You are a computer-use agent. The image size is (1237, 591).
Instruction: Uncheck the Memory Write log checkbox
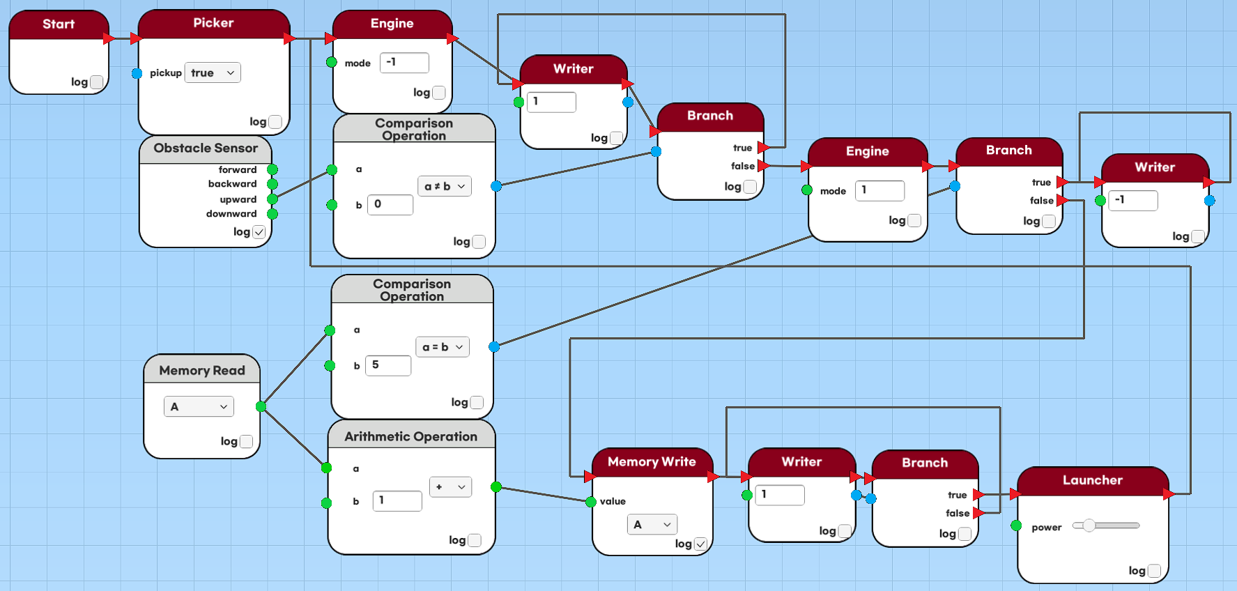click(x=700, y=544)
